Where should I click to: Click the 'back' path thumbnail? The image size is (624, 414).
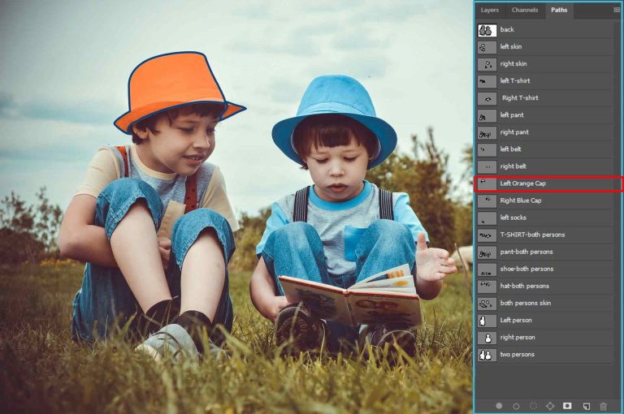click(487, 30)
